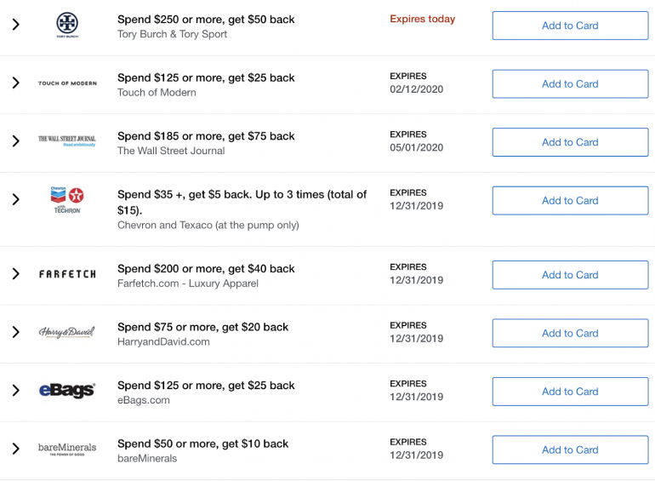Add Chevron and Texaco offer to card
The image size is (655, 481).
pyautogui.click(x=570, y=200)
